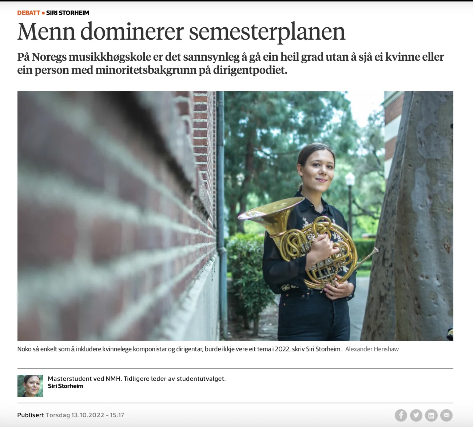Viewport: 473px width, 427px height.
Task: Open the small author portrait thumbnail
Action: pos(30,386)
